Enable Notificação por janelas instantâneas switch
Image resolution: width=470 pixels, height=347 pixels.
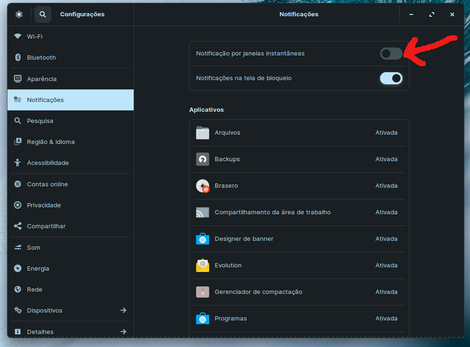click(391, 54)
